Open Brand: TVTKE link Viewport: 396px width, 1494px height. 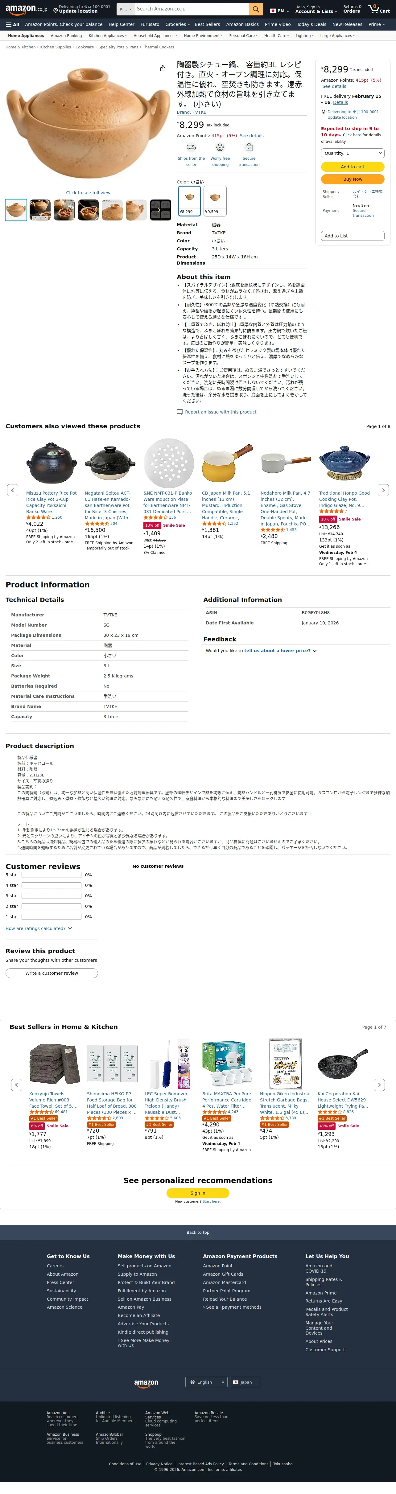[x=191, y=113]
